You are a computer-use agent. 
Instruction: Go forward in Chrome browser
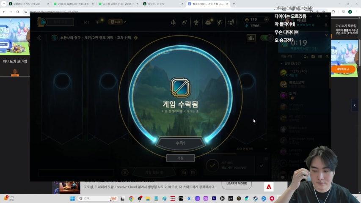(x=11, y=11)
